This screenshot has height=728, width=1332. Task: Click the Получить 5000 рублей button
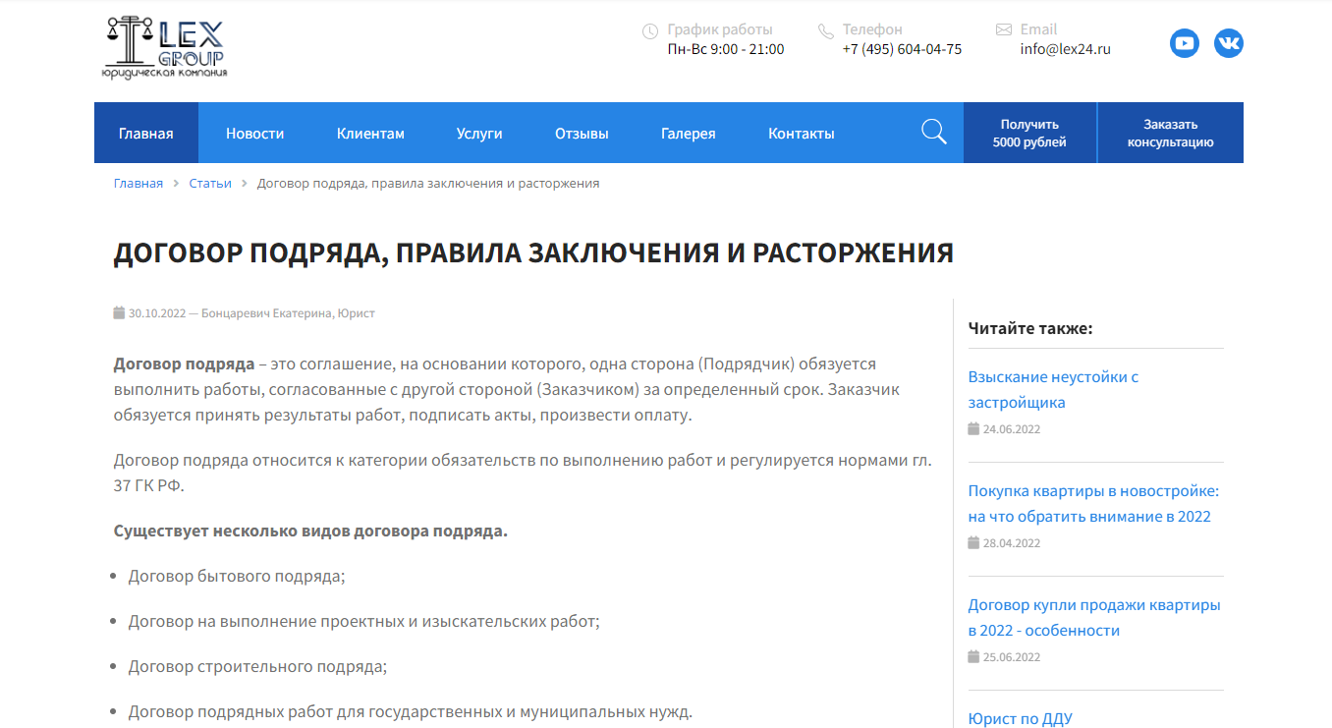pos(1029,133)
